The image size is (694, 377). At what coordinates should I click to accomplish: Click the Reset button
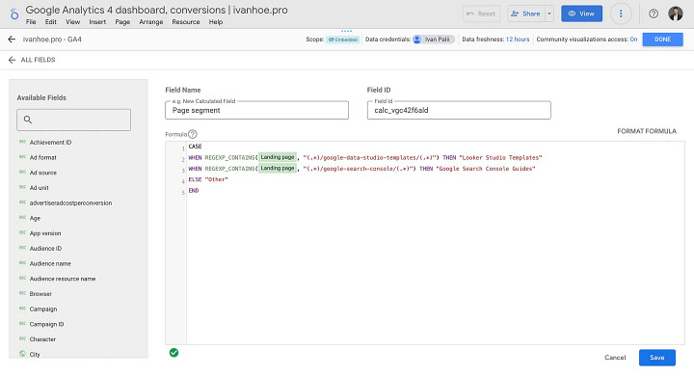[x=481, y=13]
